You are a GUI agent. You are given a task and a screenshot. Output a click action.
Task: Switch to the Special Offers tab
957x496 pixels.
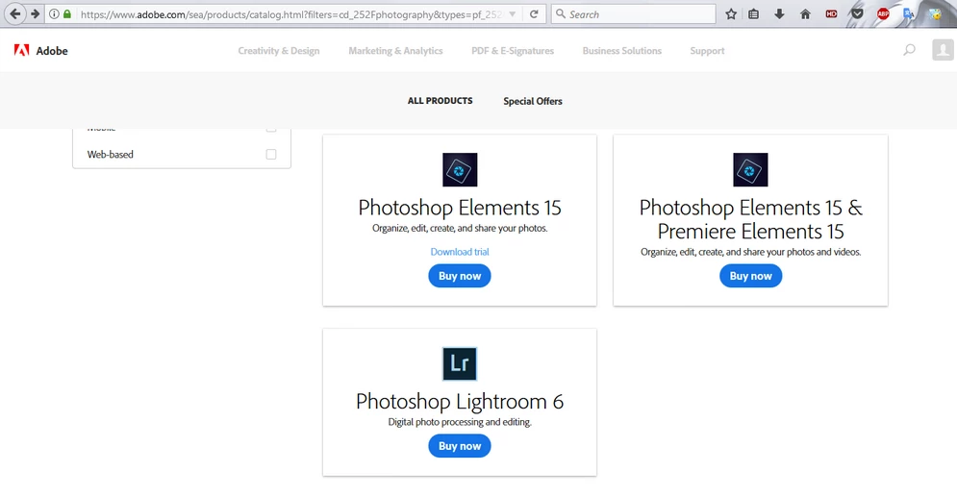533,101
